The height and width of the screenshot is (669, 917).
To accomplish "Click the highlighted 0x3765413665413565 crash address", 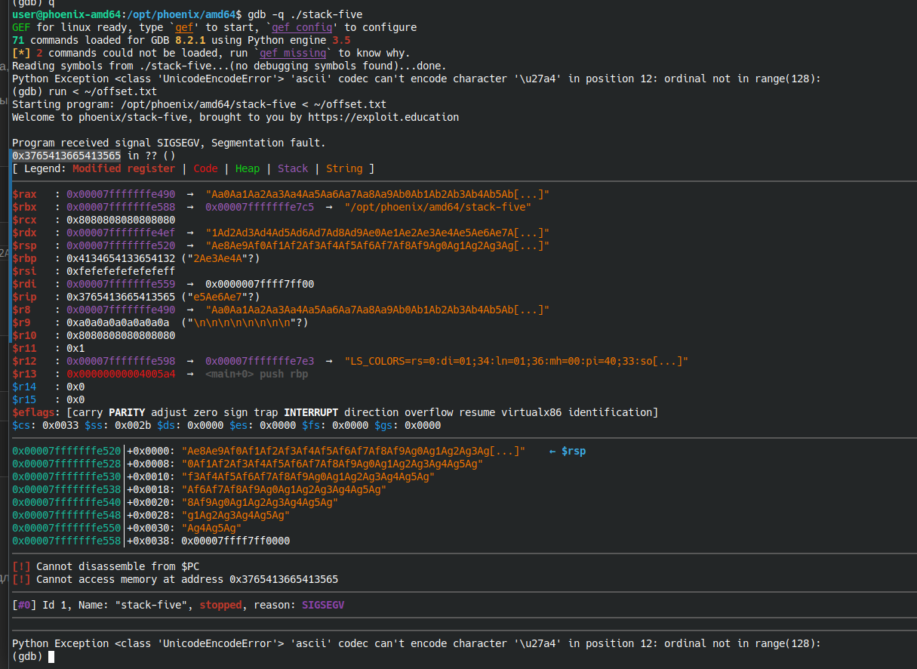I will 66,156.
